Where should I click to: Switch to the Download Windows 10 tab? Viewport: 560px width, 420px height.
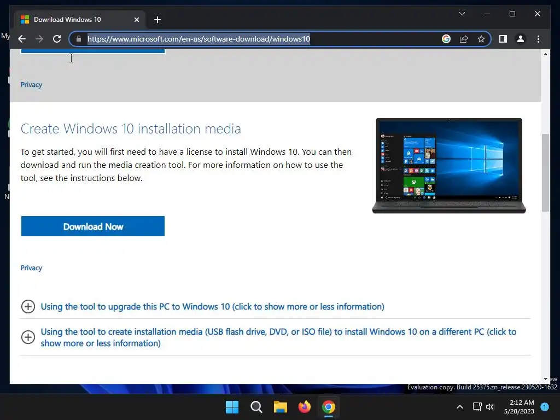tap(80, 20)
